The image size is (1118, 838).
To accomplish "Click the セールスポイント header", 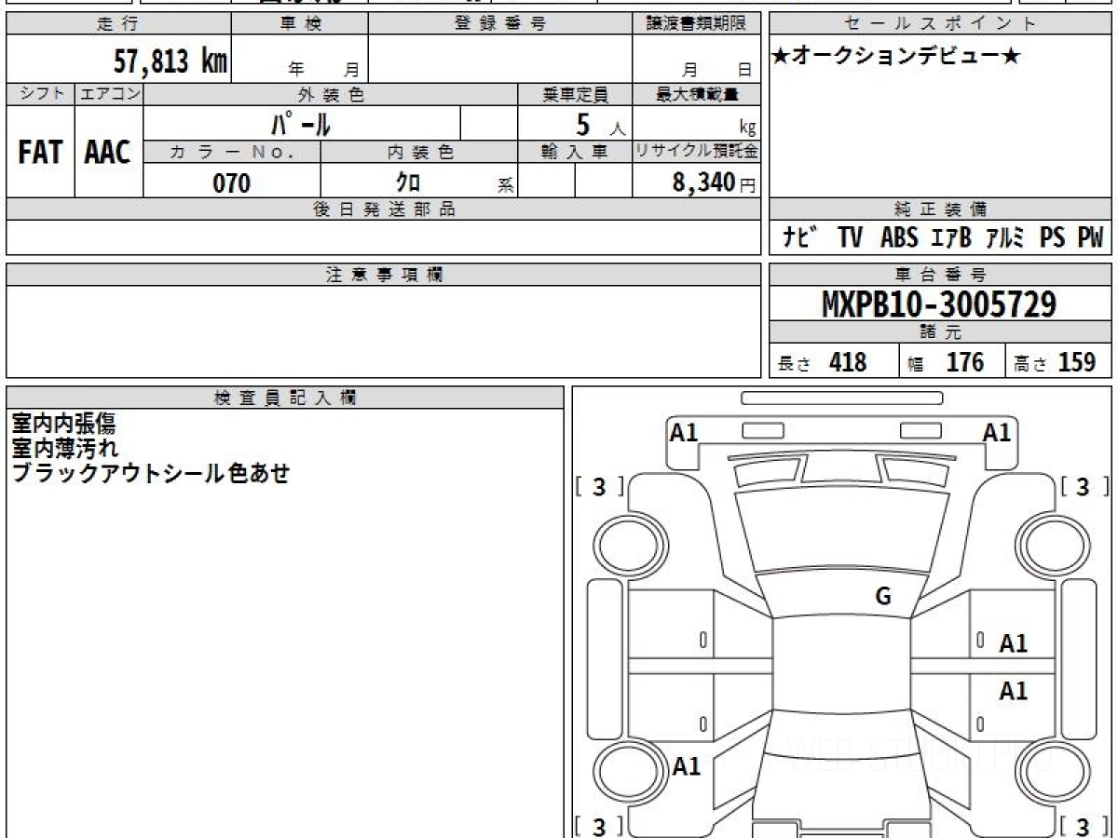I will point(940,24).
